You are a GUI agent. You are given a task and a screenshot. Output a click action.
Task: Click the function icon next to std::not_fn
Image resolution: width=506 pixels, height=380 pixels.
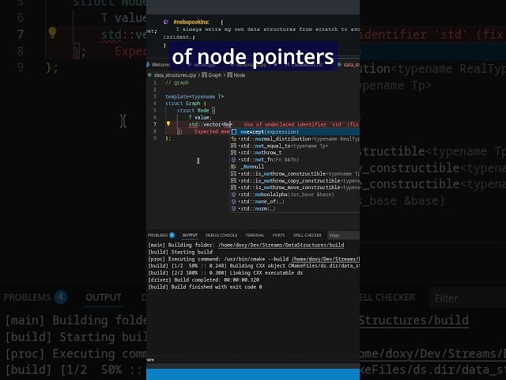coord(234,160)
